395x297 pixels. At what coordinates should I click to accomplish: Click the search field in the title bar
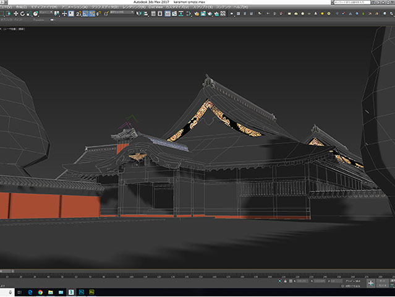point(350,2)
